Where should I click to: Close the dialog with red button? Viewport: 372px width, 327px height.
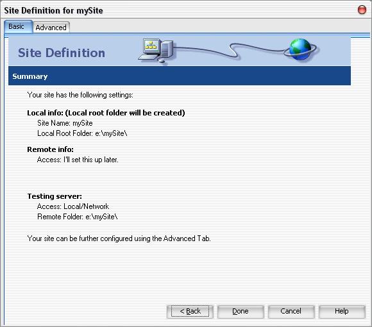pos(362,10)
